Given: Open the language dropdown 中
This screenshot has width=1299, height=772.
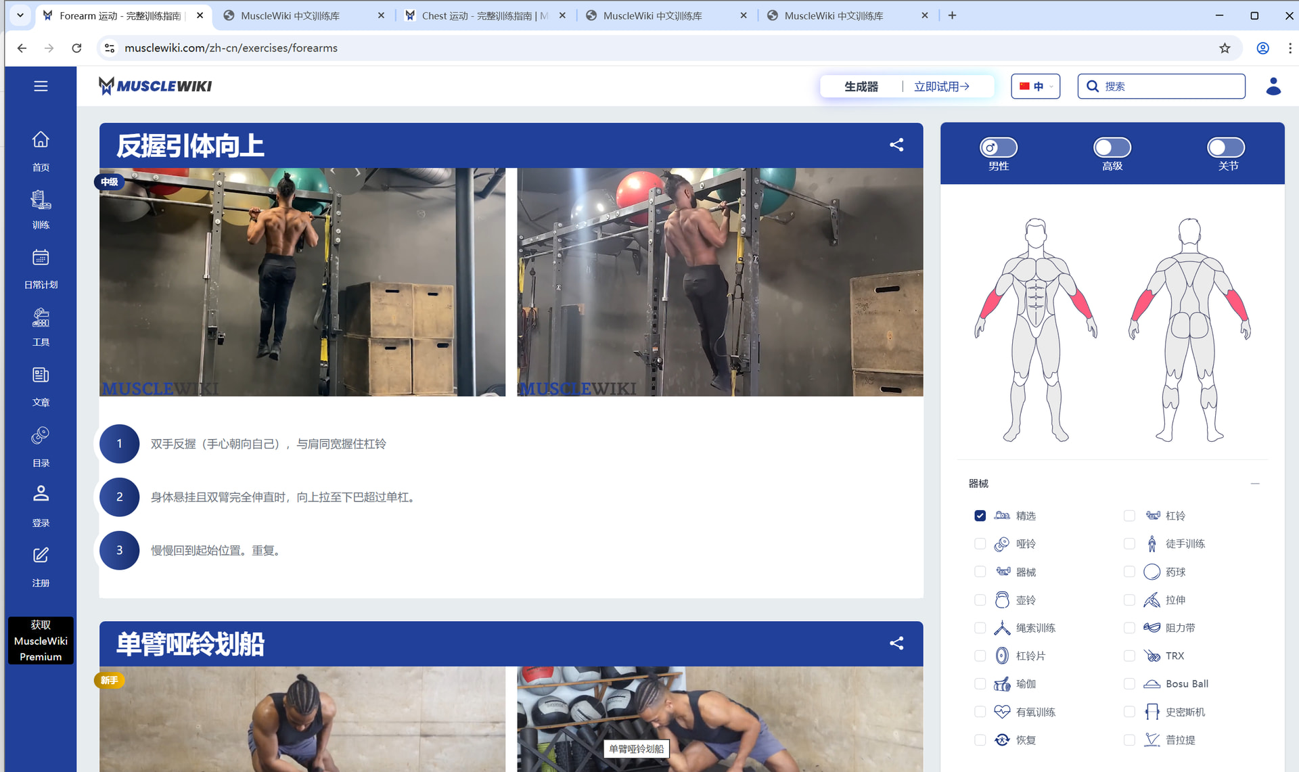Looking at the screenshot, I should click(x=1035, y=86).
